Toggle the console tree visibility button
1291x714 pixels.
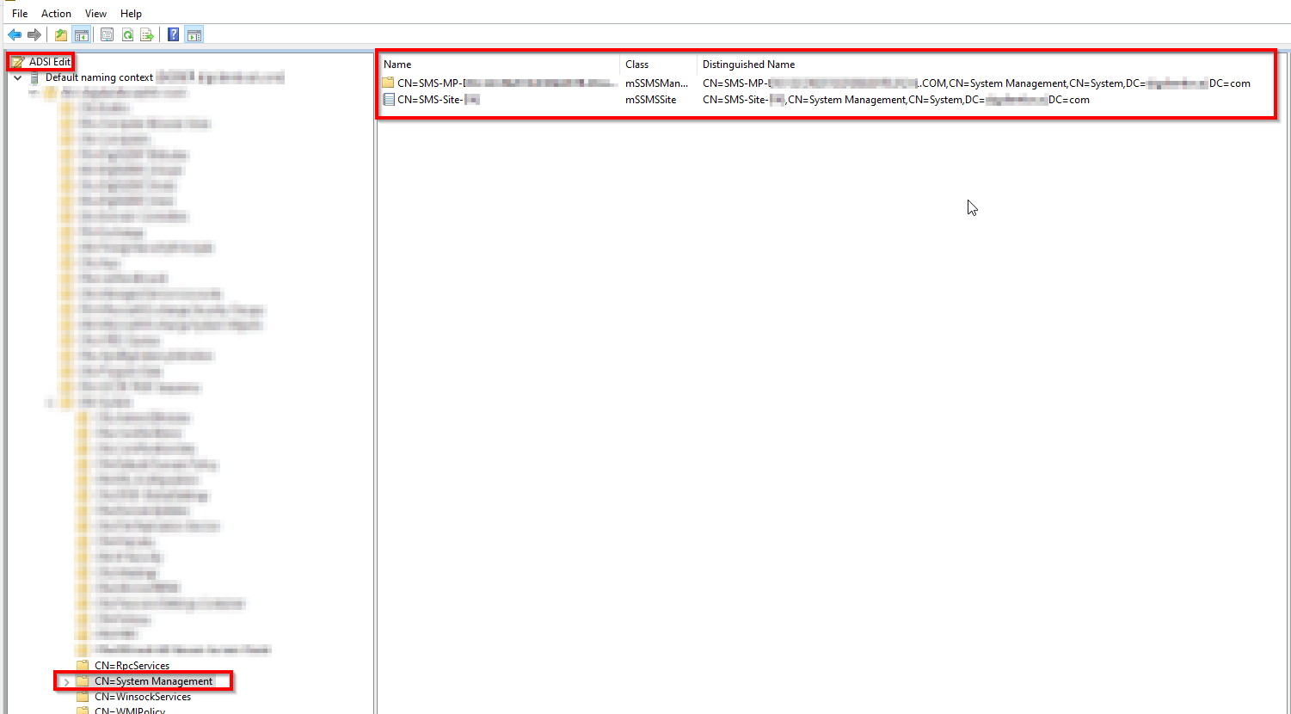[80, 34]
